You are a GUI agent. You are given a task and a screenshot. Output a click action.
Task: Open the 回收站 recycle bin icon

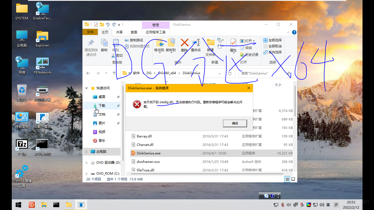pyautogui.click(x=22, y=93)
